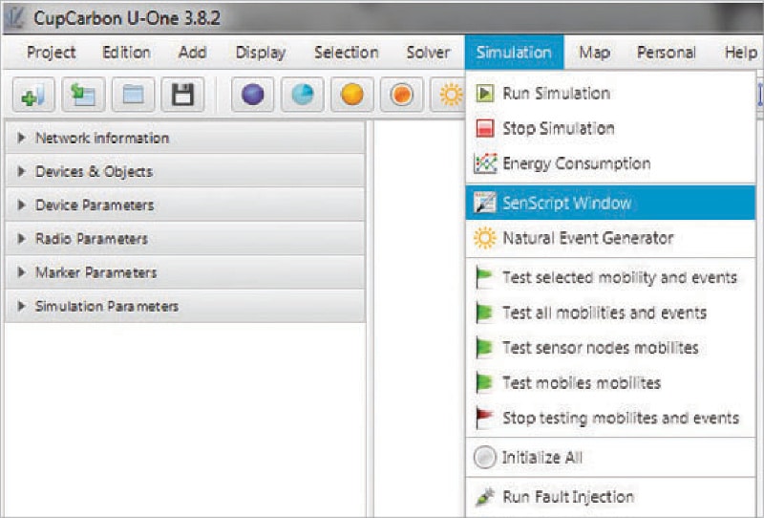Open the Solver menu
The height and width of the screenshot is (518, 764).
(x=428, y=53)
